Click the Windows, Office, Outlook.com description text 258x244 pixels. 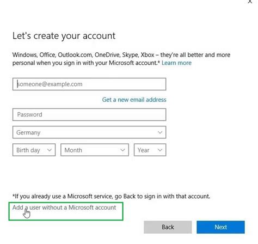(121, 59)
